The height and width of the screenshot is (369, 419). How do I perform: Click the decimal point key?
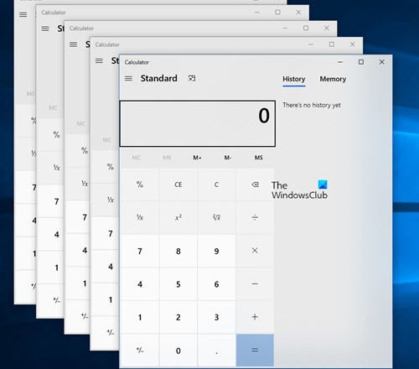216,351
